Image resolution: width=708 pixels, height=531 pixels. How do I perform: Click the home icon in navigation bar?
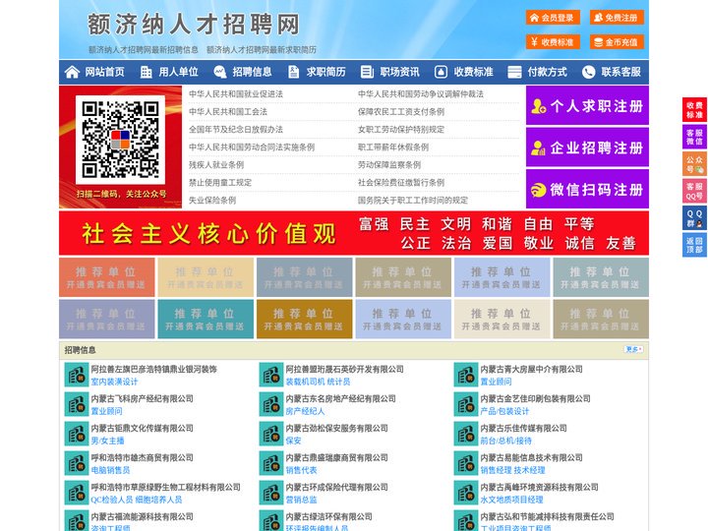click(72, 72)
